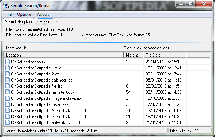Click date 12/10/2009 at 15:58

pos(163,110)
